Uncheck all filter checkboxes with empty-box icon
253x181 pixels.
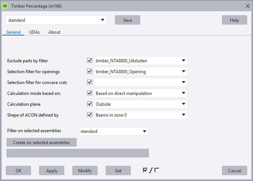coord(157,170)
